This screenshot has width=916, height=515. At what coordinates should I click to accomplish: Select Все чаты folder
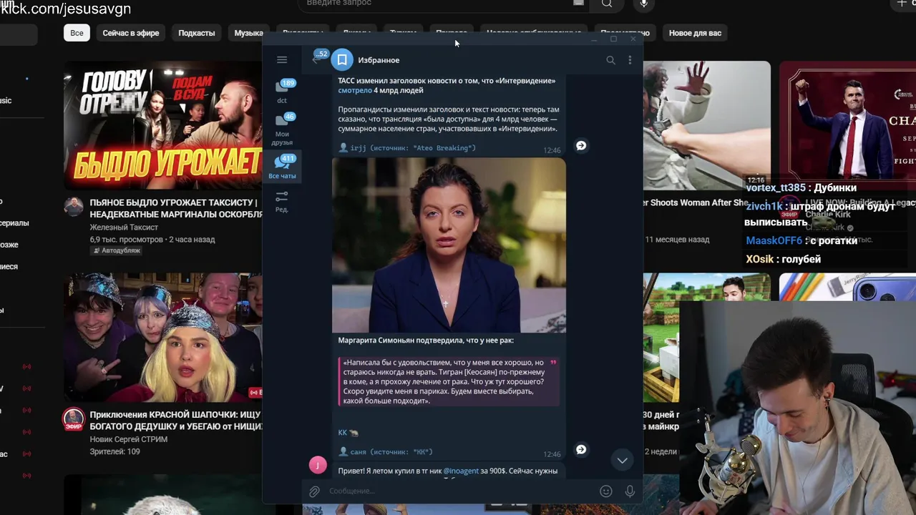(x=282, y=167)
